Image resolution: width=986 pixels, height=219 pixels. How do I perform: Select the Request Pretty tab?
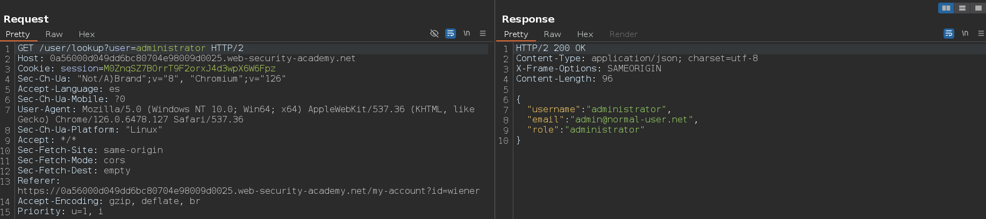[x=18, y=34]
